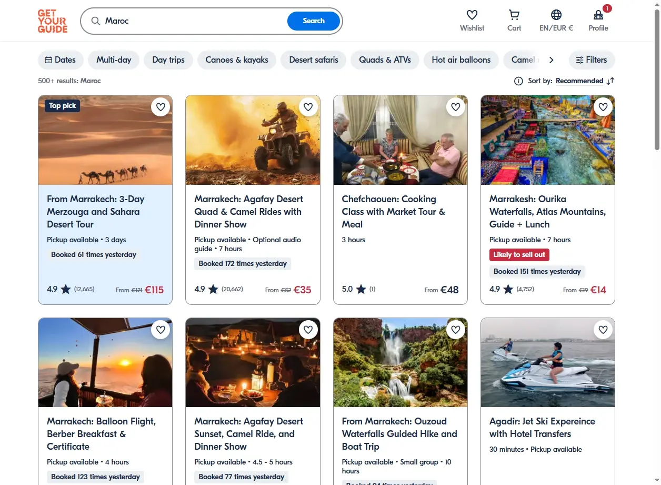Open the Dates filter

(x=61, y=60)
